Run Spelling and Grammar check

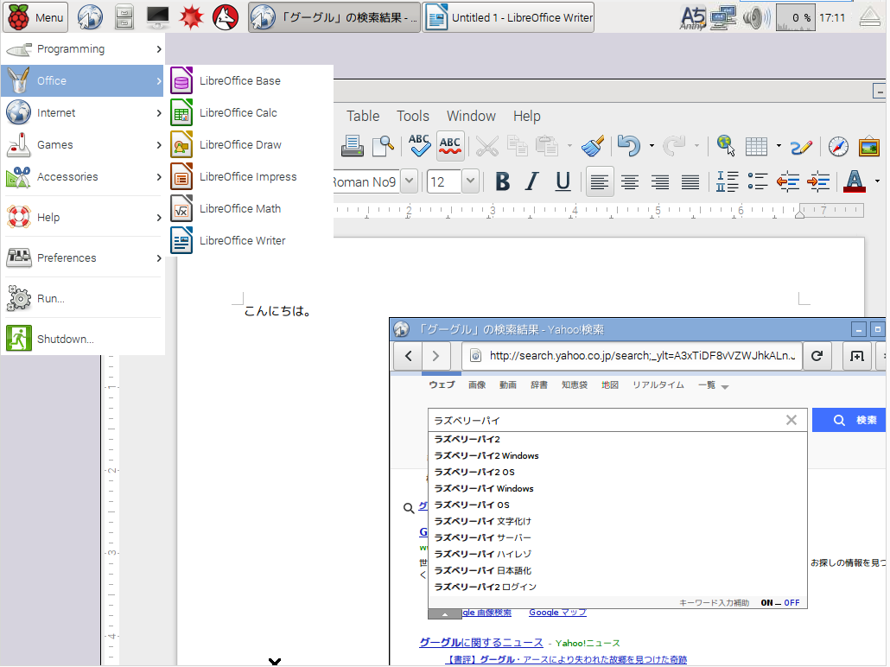click(419, 147)
